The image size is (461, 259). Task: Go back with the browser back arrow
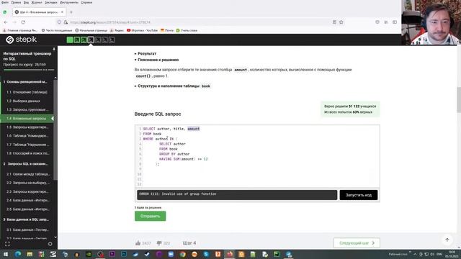[x=6, y=22]
